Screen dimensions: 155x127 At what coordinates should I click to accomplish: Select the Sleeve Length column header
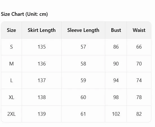point(83,30)
